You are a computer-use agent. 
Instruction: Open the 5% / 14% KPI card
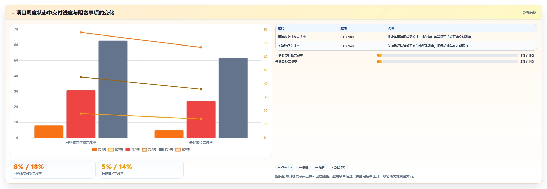coord(141,169)
